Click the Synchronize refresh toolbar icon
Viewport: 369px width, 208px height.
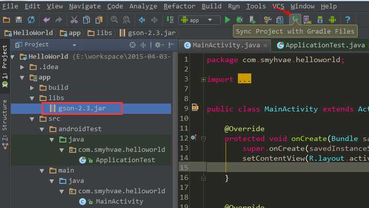click(x=31, y=20)
